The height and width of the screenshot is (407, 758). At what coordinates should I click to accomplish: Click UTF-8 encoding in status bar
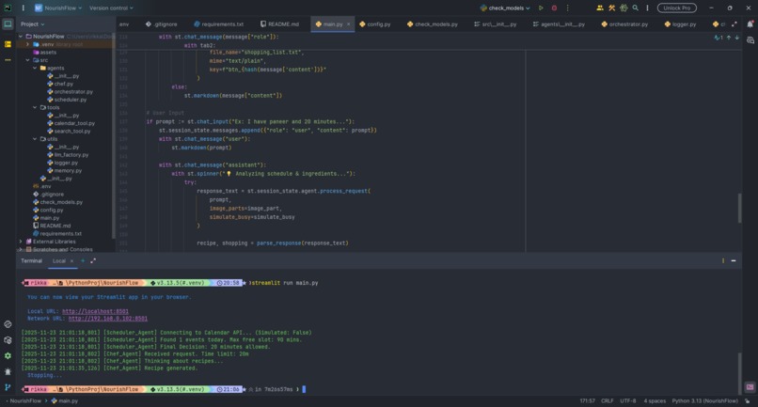coord(628,401)
